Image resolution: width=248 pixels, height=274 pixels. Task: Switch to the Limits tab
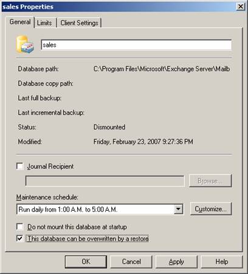tap(44, 23)
